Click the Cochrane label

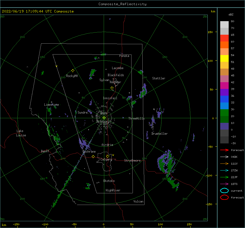(x=89, y=152)
